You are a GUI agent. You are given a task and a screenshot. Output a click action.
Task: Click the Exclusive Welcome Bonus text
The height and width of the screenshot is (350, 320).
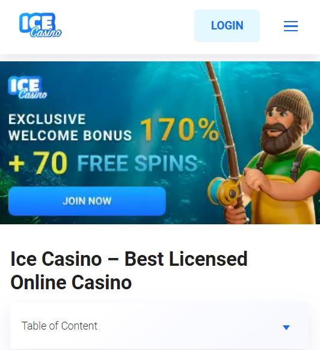70,127
